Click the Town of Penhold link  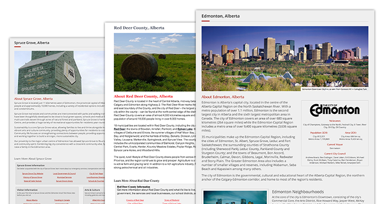(x=172, y=200)
